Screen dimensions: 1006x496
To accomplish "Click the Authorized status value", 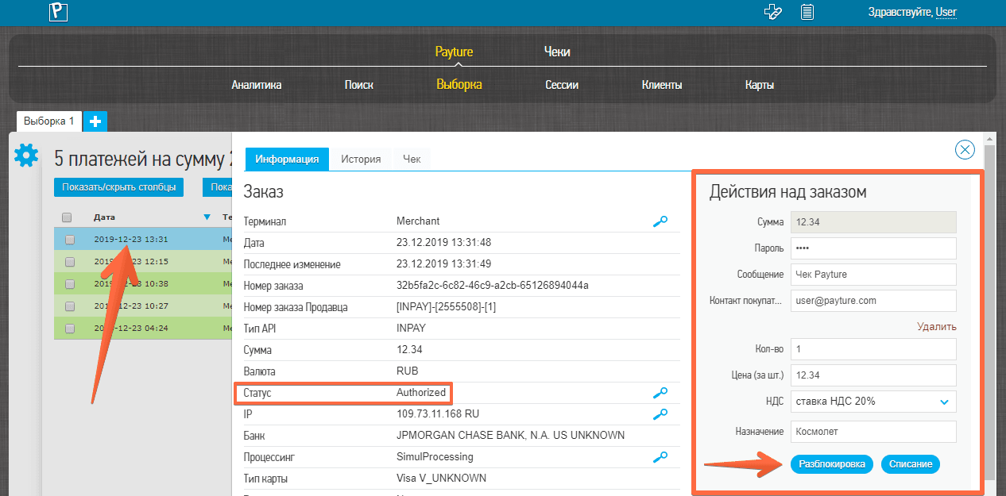I will (421, 393).
